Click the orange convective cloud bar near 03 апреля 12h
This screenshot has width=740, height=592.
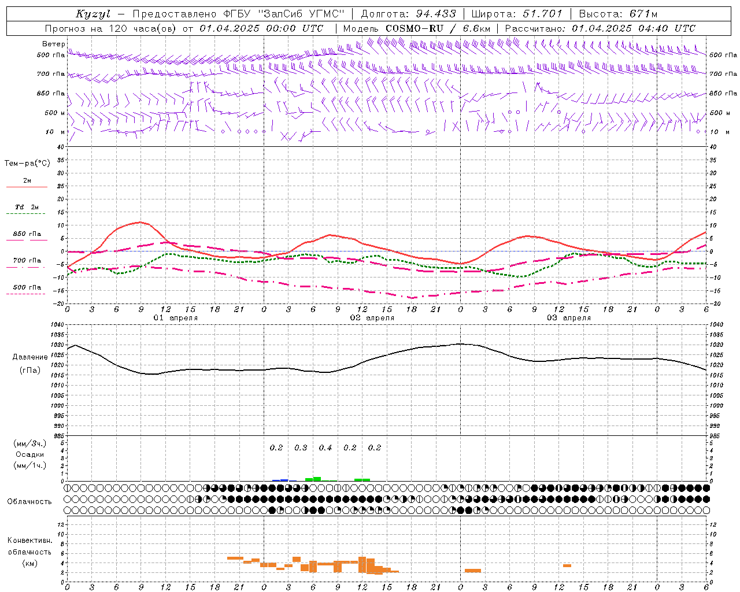click(x=567, y=565)
